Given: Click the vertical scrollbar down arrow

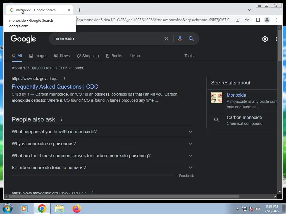Looking at the screenshot, I should click(x=280, y=192).
